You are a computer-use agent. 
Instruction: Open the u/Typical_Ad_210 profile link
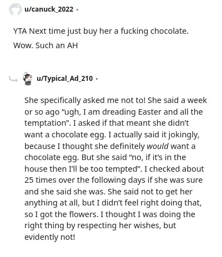65,79
